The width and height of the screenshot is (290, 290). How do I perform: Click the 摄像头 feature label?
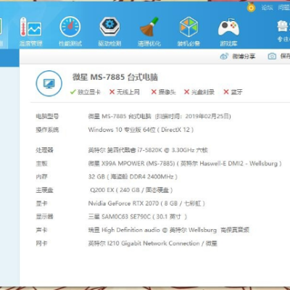[x=167, y=92]
